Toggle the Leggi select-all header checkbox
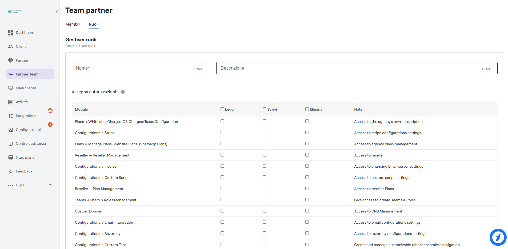The width and height of the screenshot is (508, 249). (222, 109)
